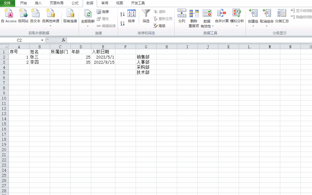
Task: Select cell G2 containing 销售部
Action: (x=146, y=57)
